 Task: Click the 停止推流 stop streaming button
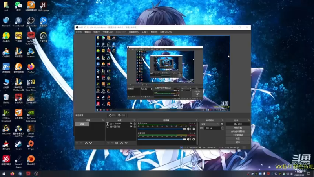pos(238,124)
